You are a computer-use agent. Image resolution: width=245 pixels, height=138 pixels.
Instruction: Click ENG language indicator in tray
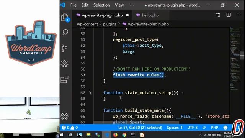point(219,135)
